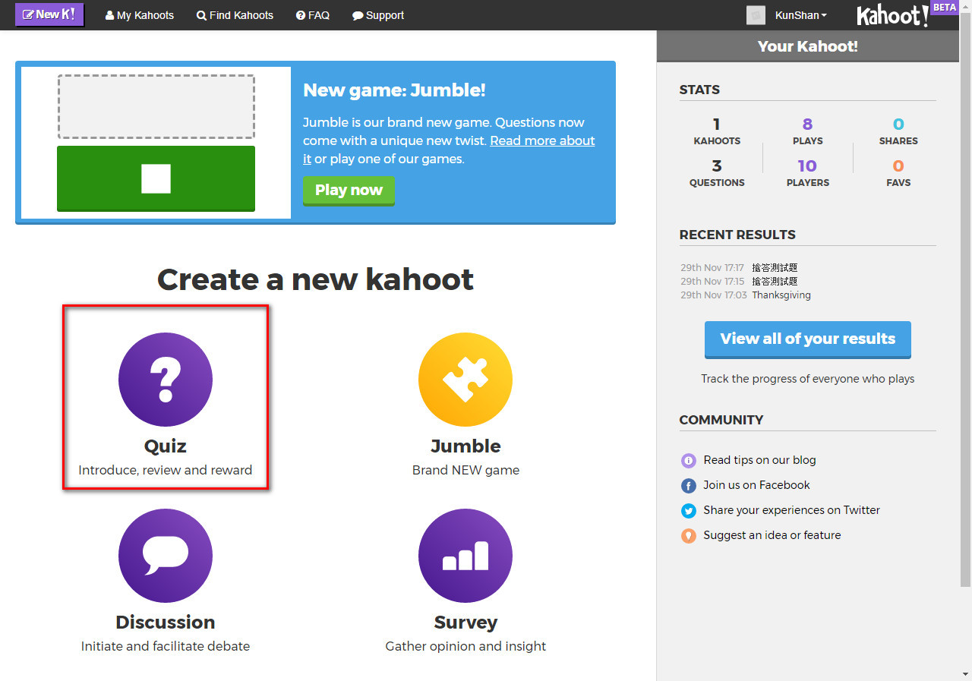The height and width of the screenshot is (681, 972).
Task: Click the info icon beside blog tips
Action: point(688,460)
